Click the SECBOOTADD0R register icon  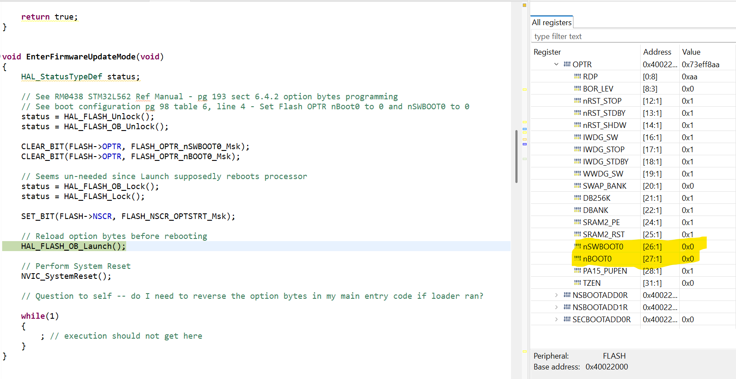point(567,319)
